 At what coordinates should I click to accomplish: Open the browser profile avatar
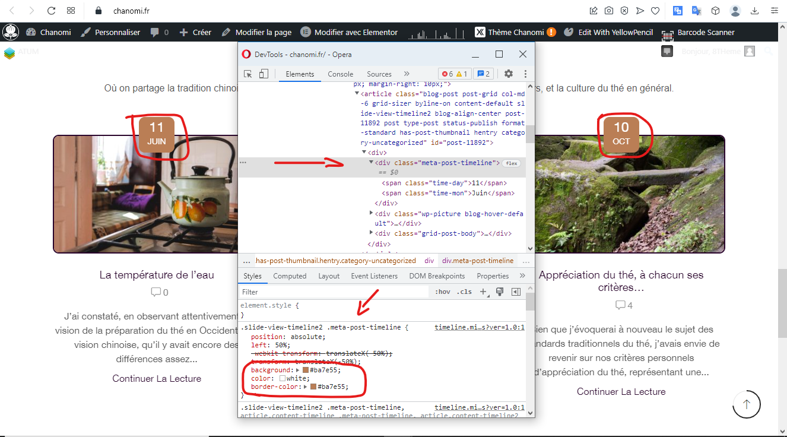pos(735,11)
